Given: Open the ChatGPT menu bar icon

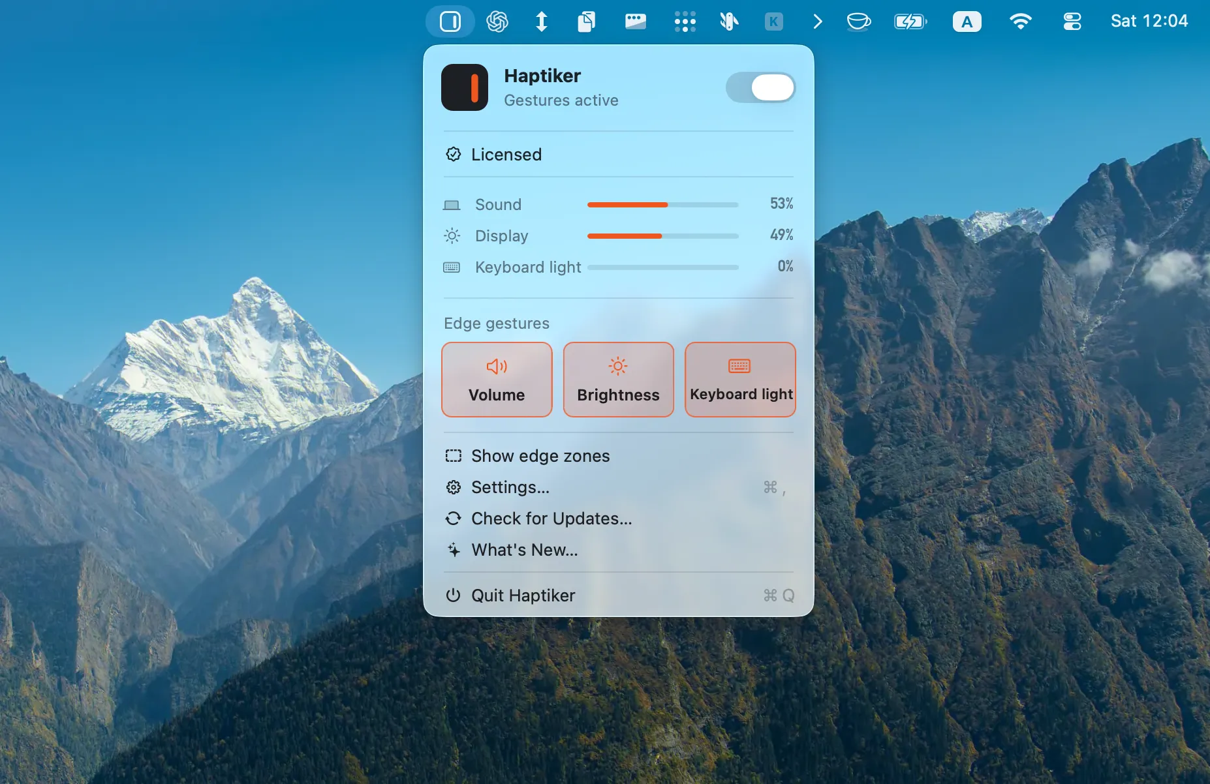Looking at the screenshot, I should (497, 22).
